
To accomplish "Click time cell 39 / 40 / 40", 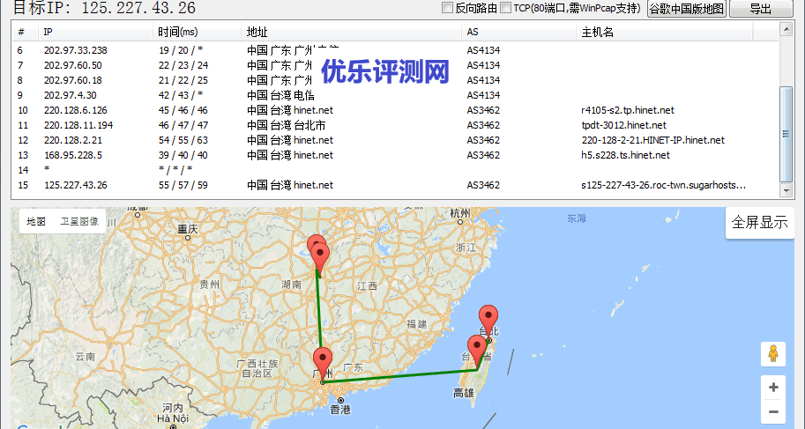I will [x=183, y=155].
